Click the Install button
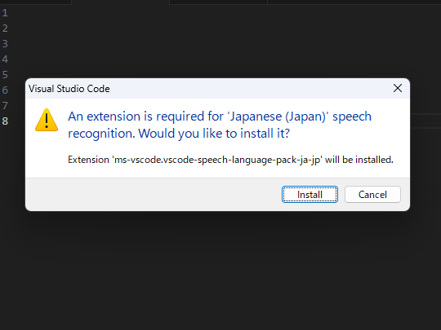Viewport: 441px width, 330px height. [x=310, y=194]
